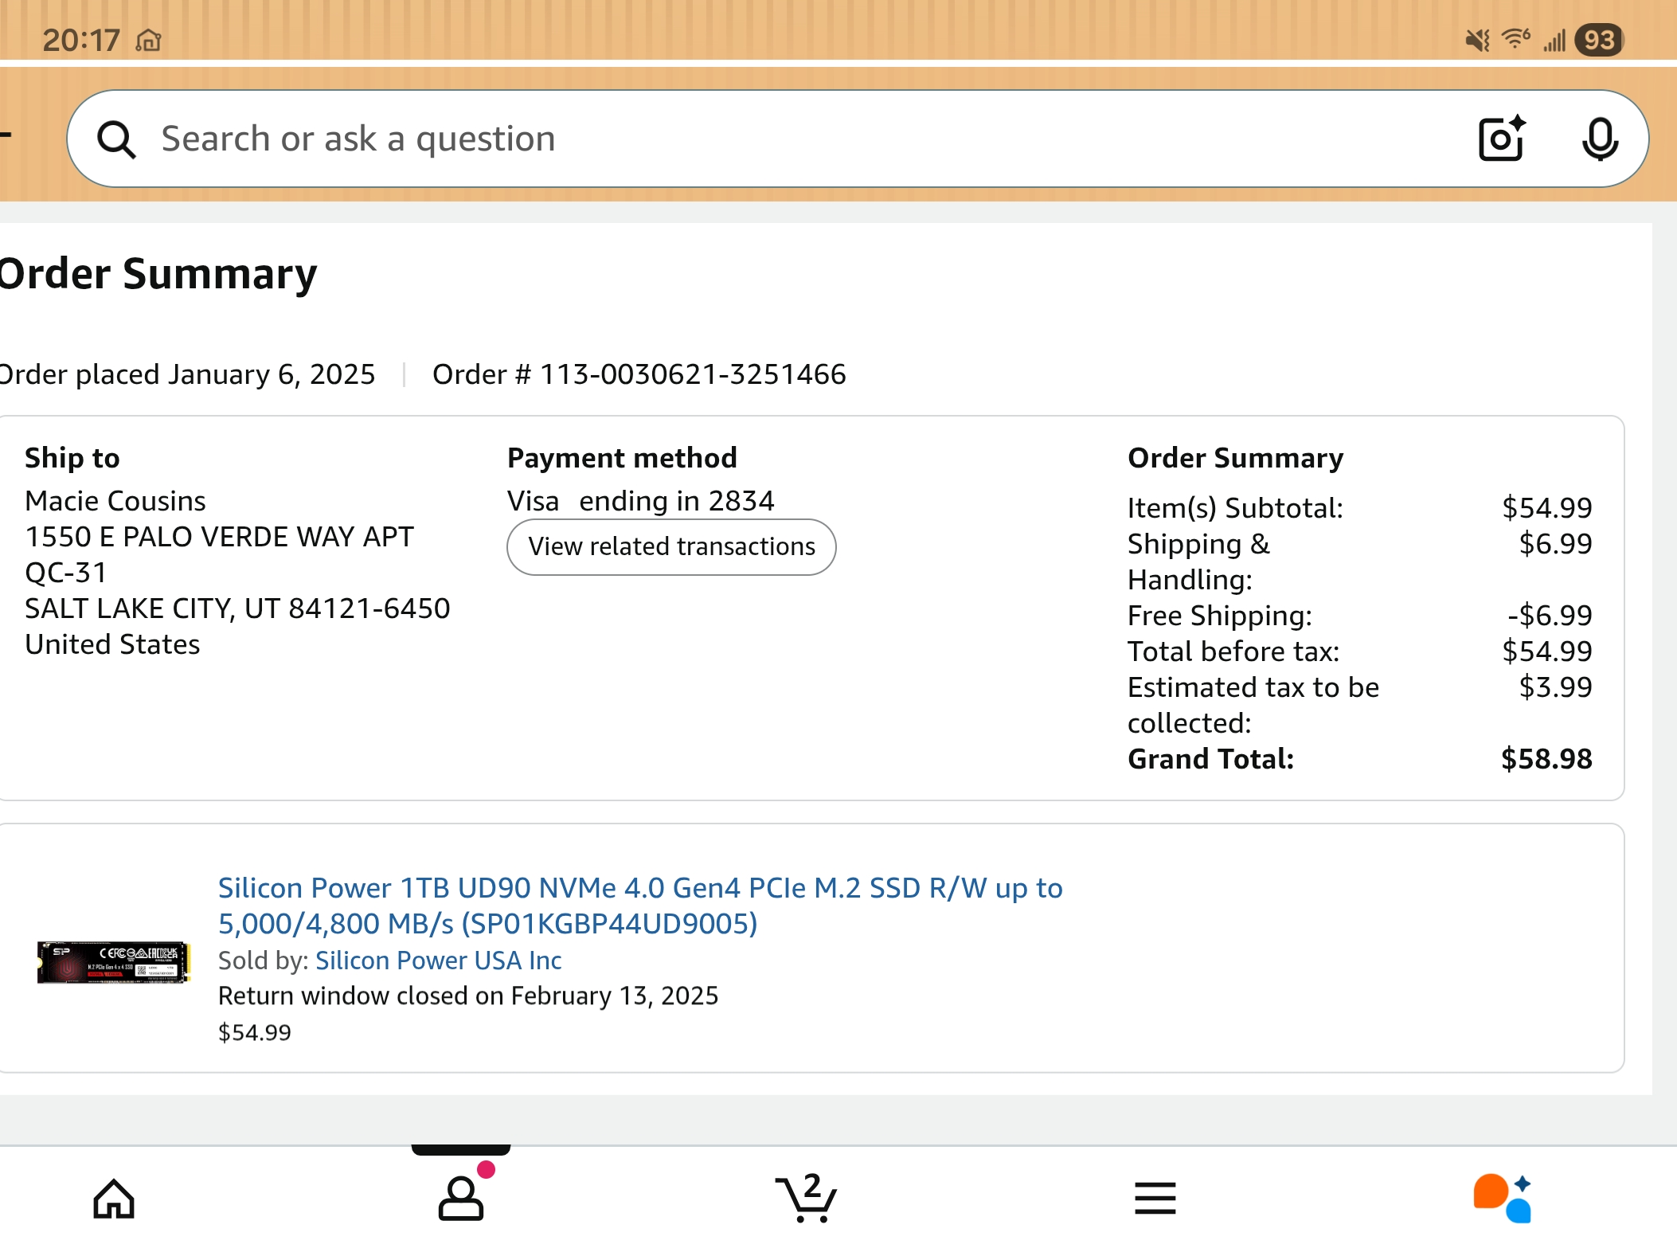Open the hamburger menu tab
The image size is (1677, 1252).
[x=1155, y=1199]
